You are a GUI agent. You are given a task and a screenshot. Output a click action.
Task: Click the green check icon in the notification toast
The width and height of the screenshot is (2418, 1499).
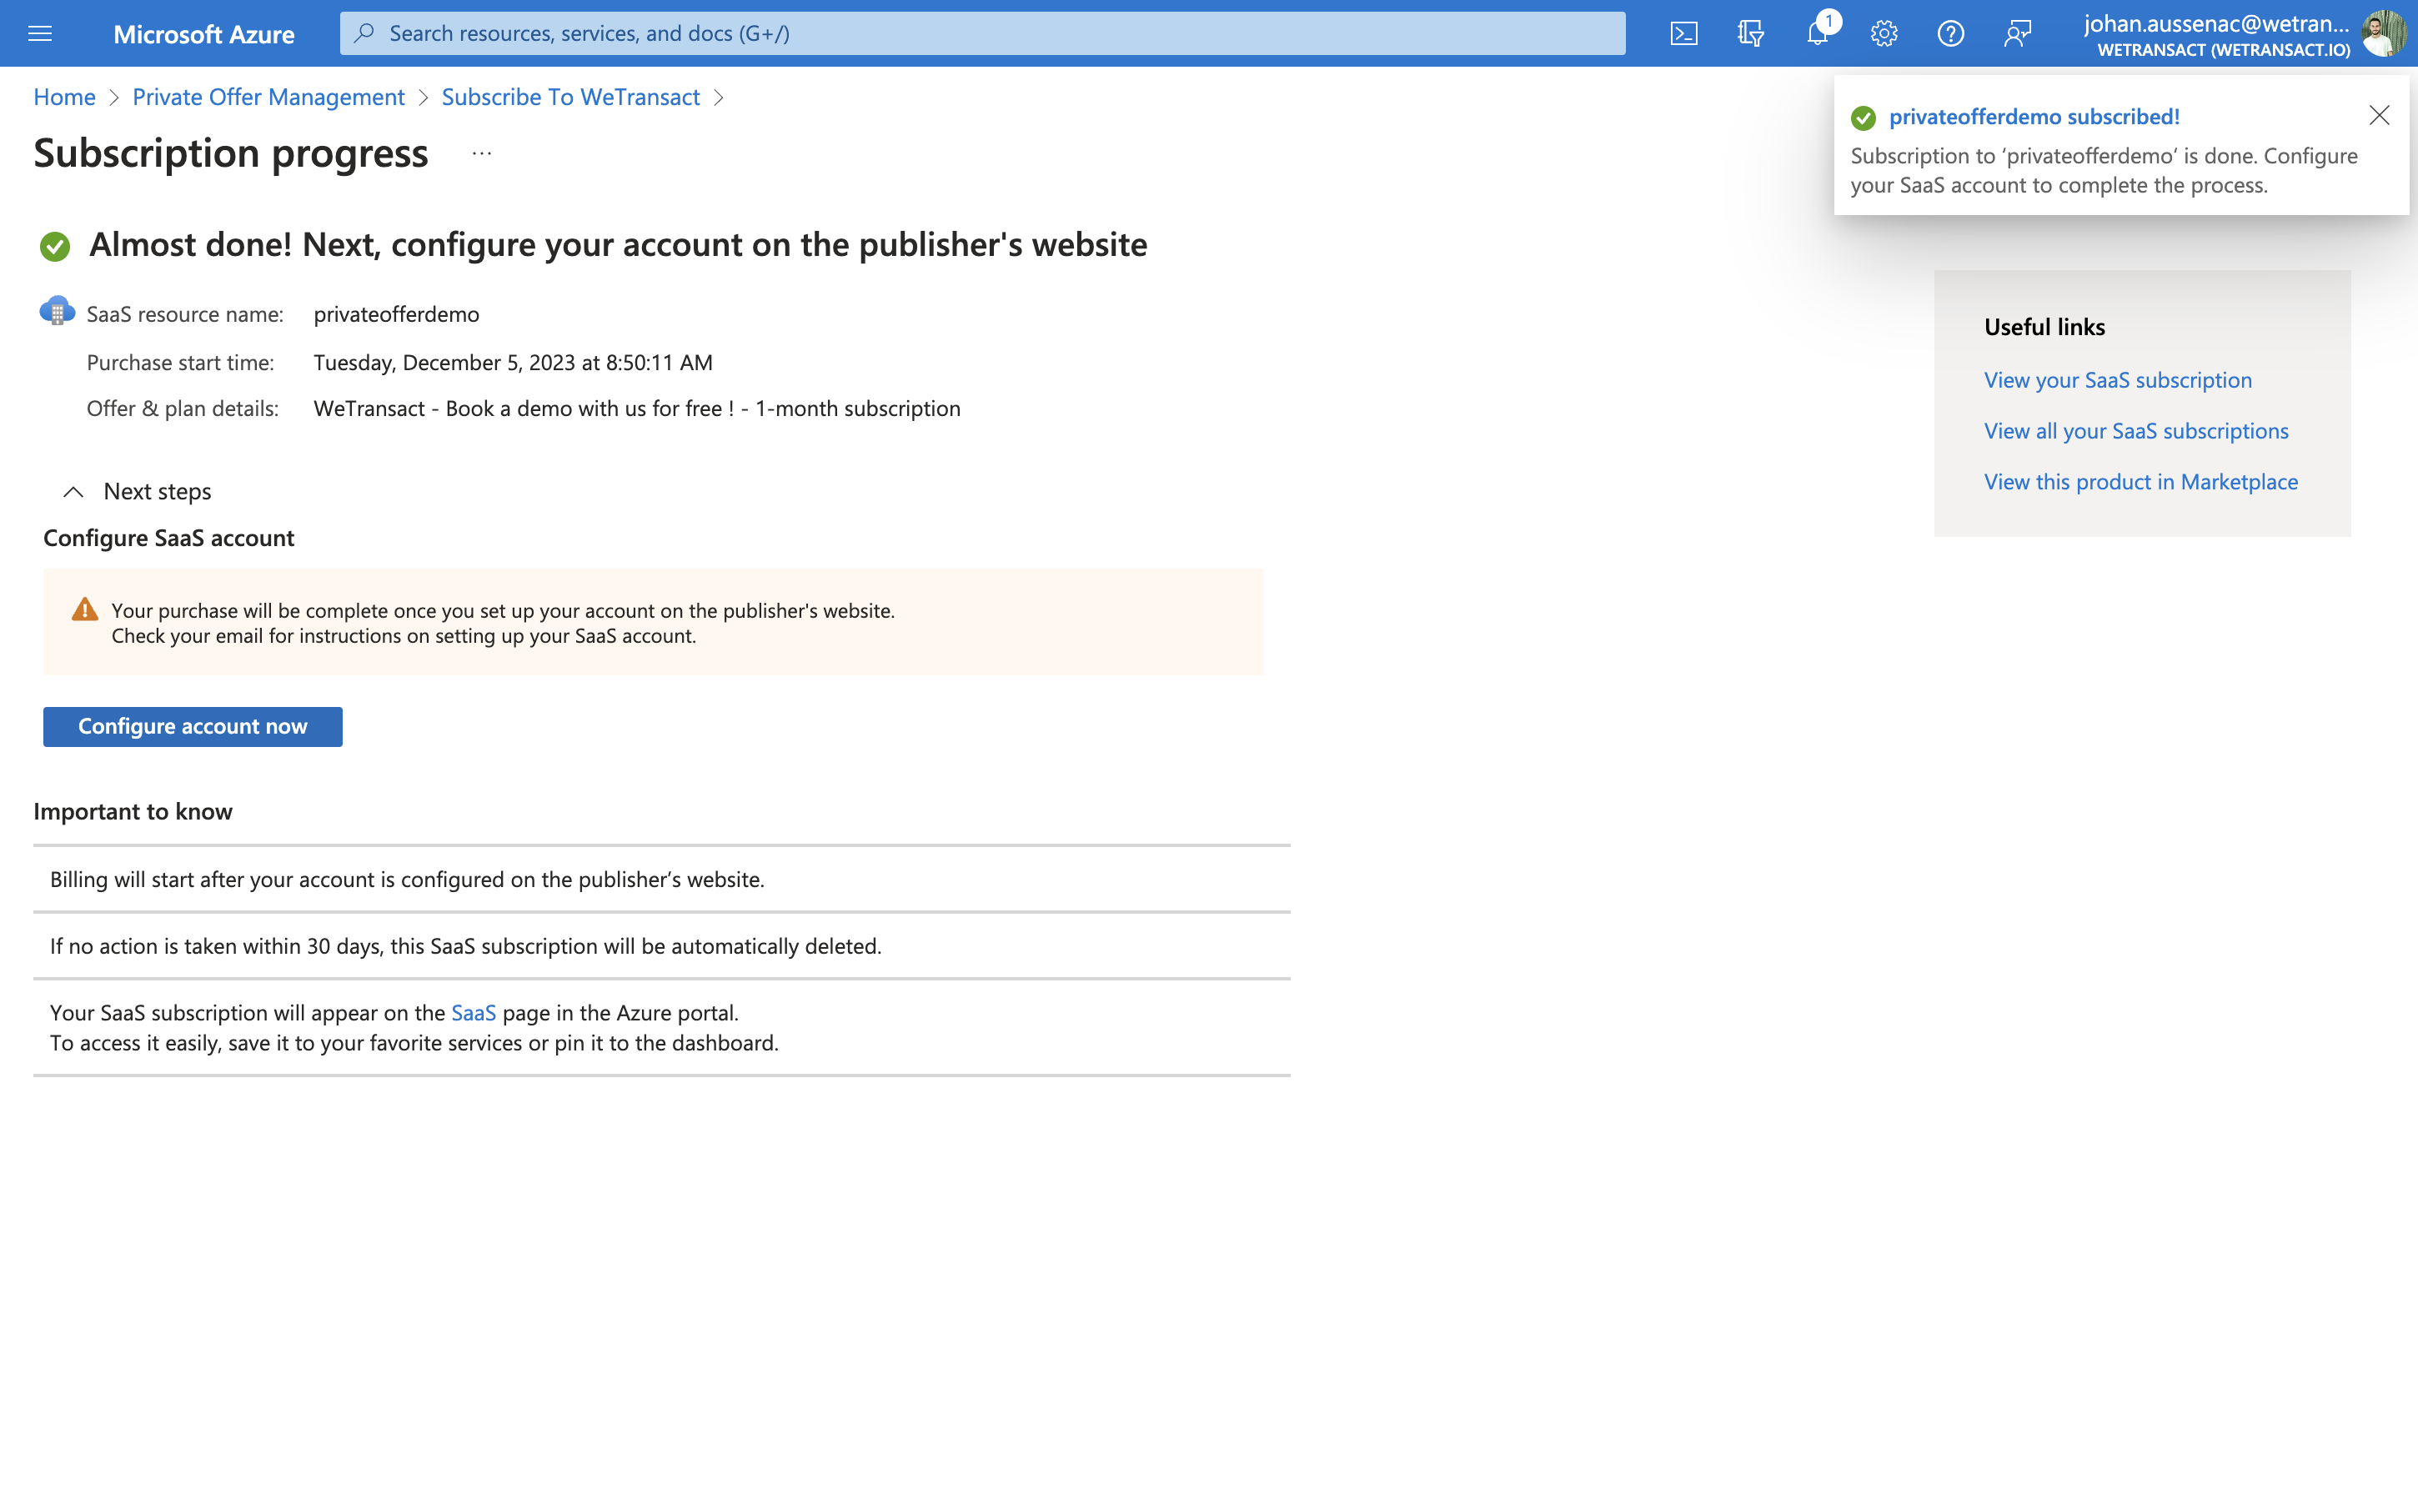(x=1864, y=118)
